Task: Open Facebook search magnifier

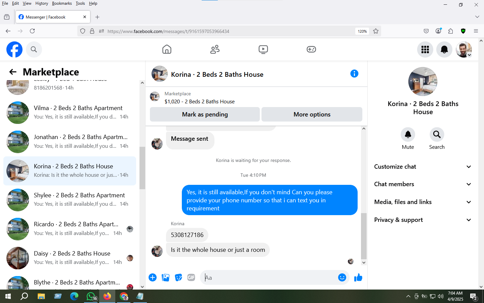Action: (x=34, y=49)
